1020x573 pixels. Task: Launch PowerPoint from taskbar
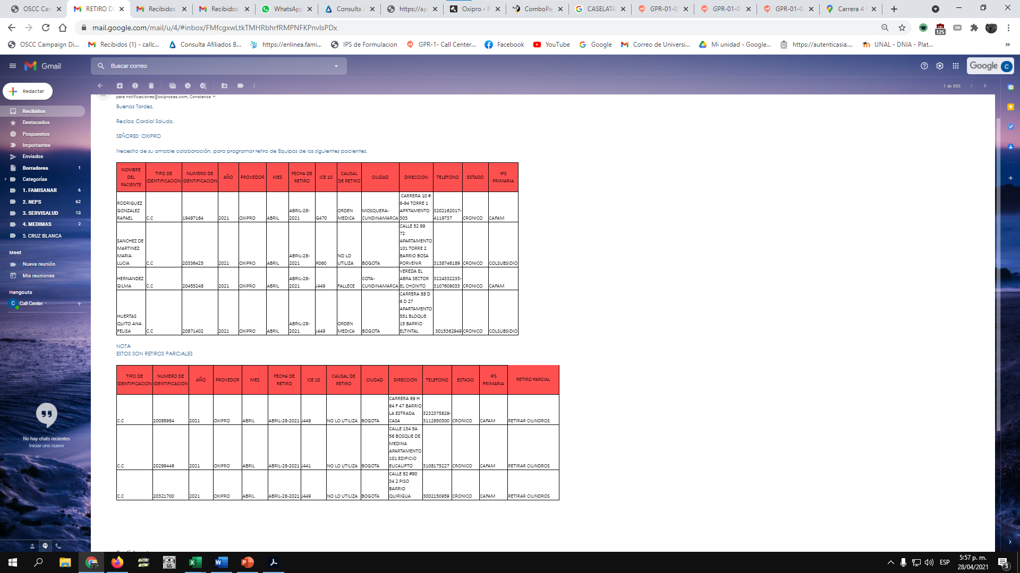[247, 562]
